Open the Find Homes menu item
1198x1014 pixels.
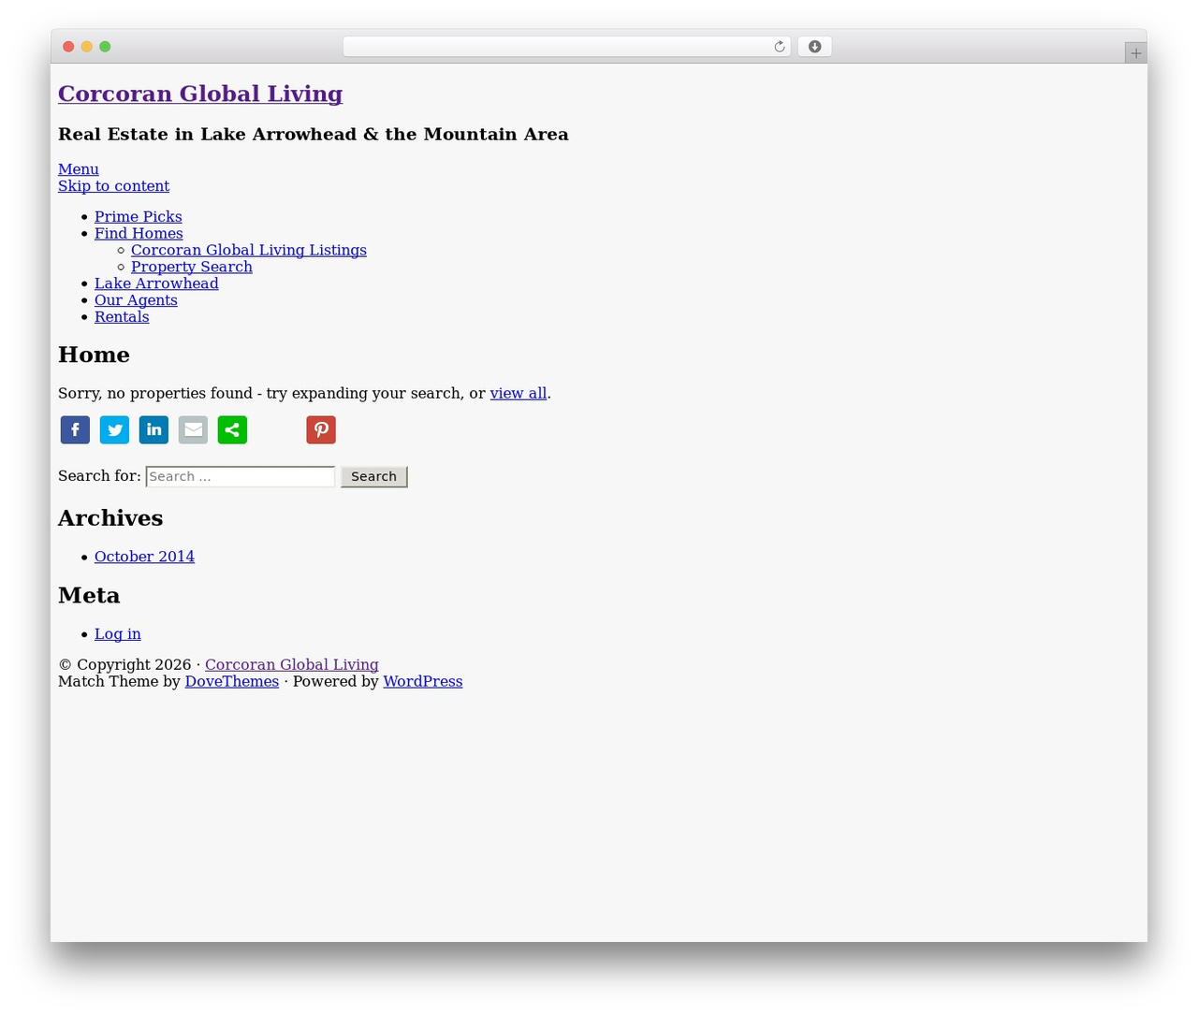click(x=139, y=233)
